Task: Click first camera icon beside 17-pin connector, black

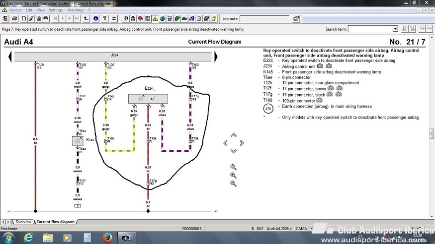Action: 329,94
